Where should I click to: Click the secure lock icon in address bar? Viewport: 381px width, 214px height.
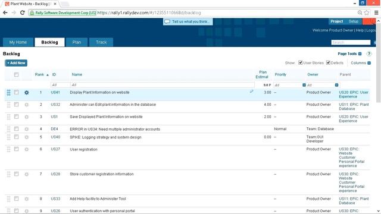(32, 13)
